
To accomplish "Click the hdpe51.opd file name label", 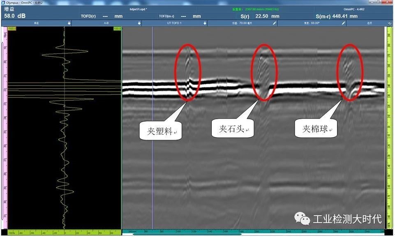I will pos(138,9).
